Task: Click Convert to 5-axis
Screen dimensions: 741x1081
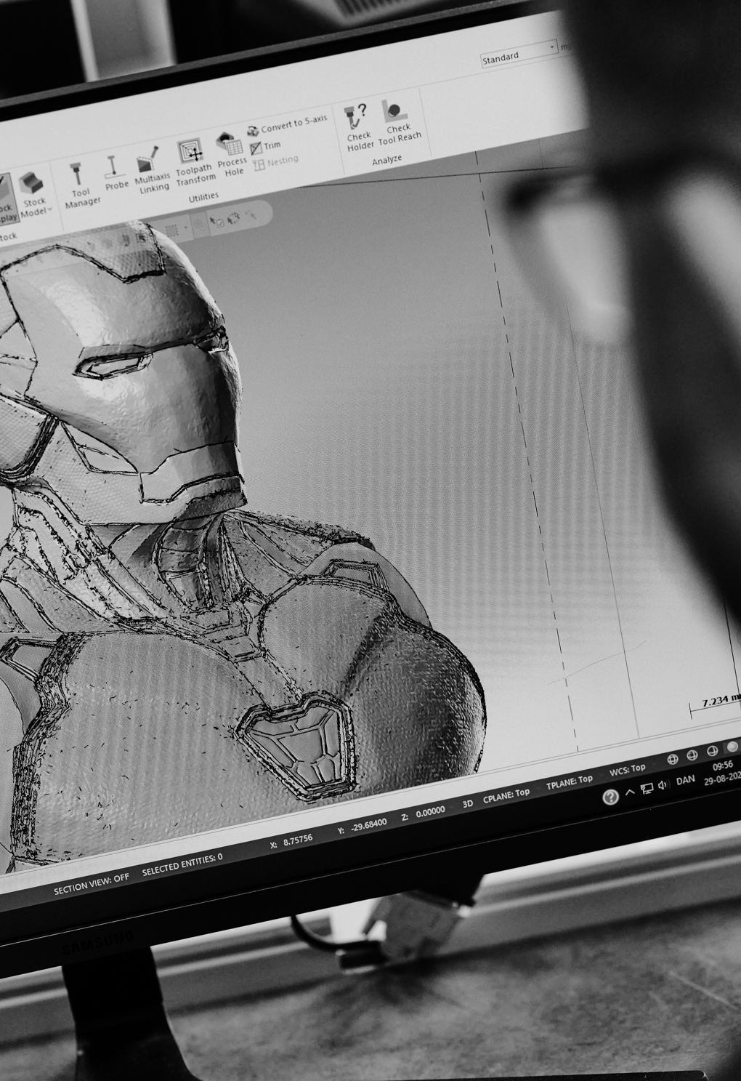Action: click(x=288, y=126)
